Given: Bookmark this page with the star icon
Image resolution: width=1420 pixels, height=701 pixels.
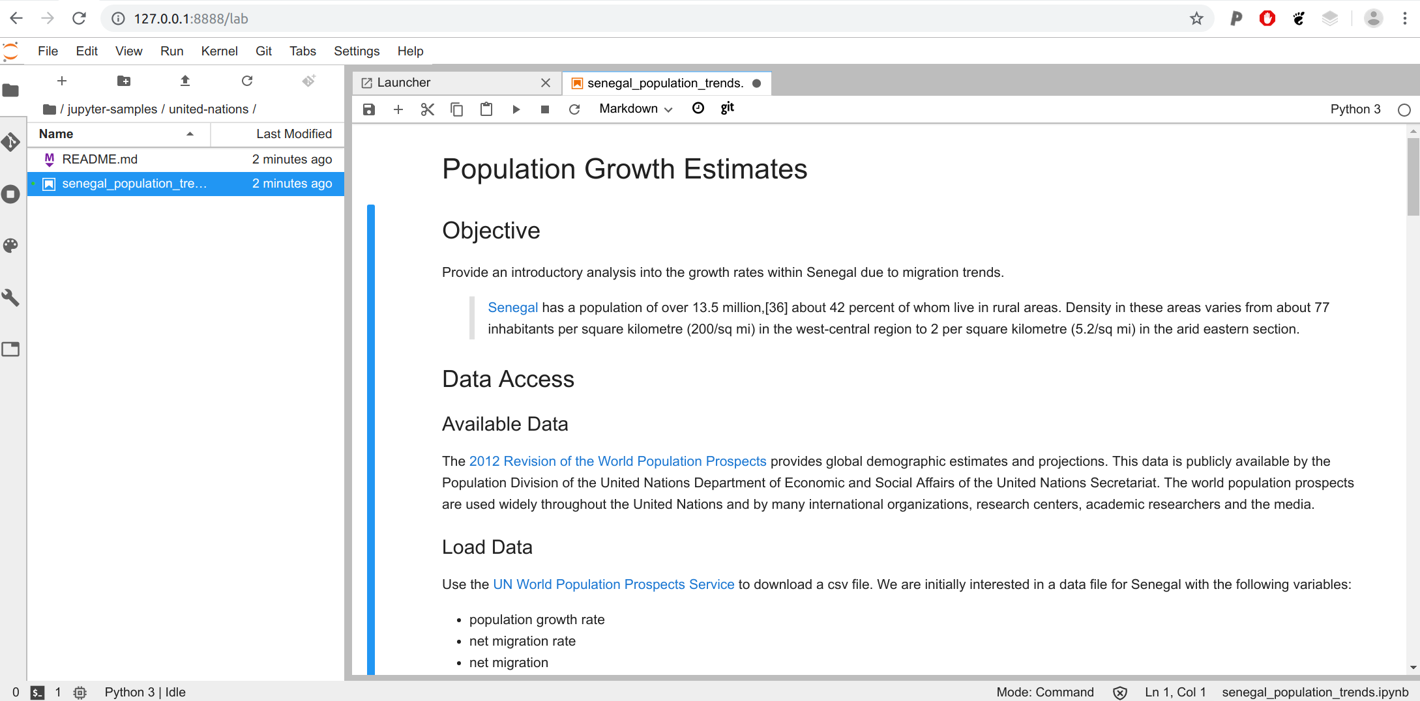Looking at the screenshot, I should coord(1196,19).
